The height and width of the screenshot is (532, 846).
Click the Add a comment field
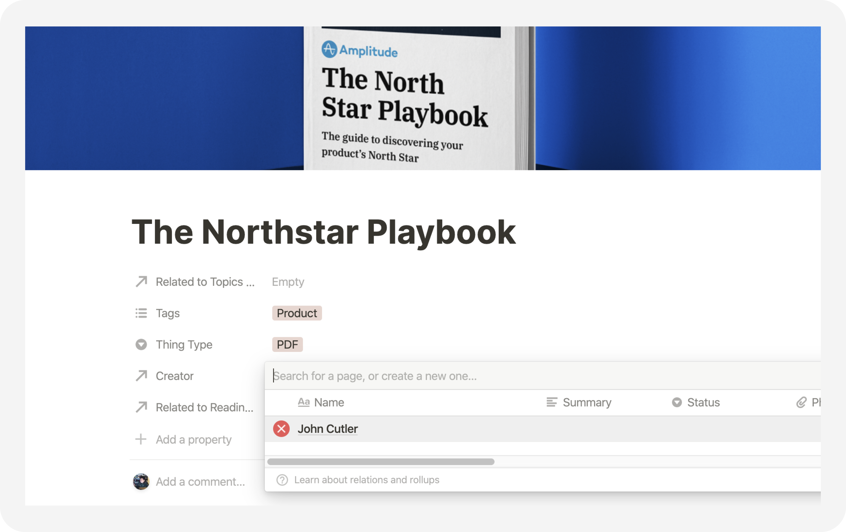(201, 482)
